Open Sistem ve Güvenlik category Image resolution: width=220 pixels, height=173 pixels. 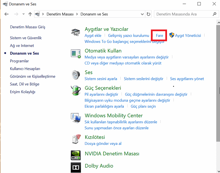point(26,38)
